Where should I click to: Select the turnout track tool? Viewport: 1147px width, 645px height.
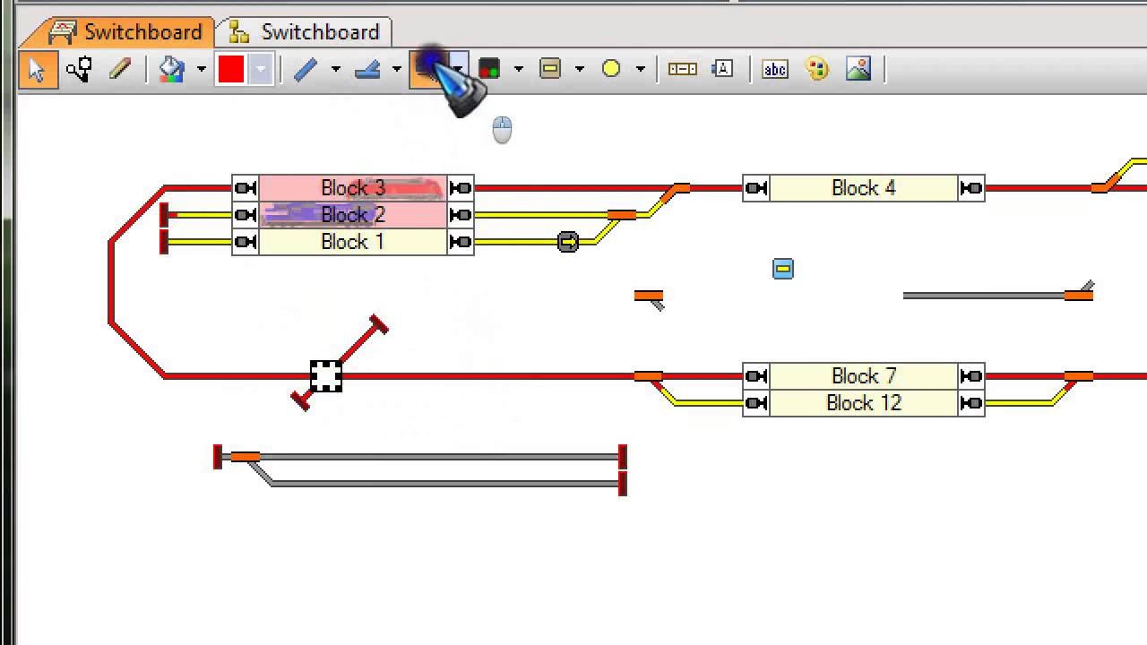tap(368, 69)
